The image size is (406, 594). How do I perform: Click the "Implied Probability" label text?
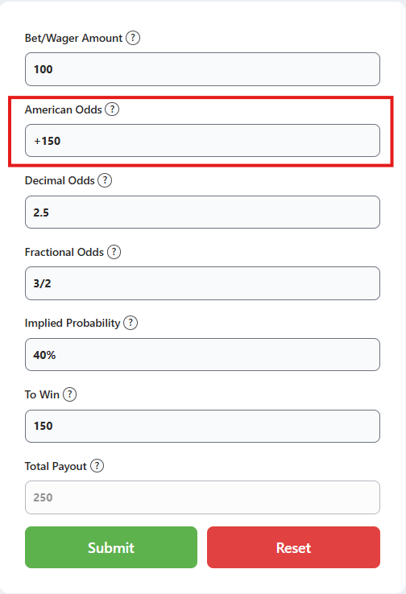tap(72, 323)
